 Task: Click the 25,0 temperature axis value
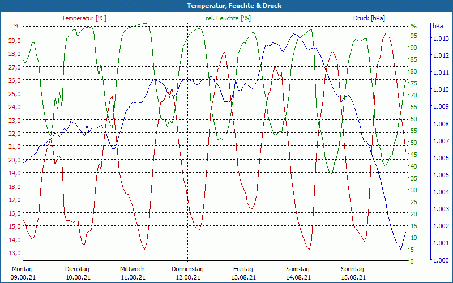click(x=15, y=94)
